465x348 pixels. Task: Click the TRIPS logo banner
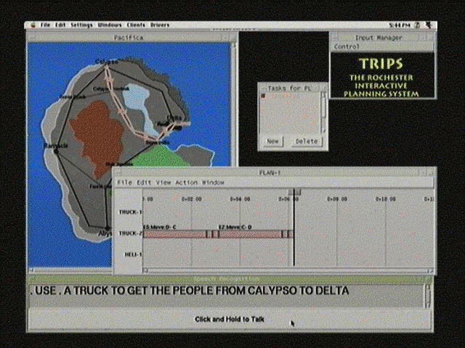tap(381, 75)
